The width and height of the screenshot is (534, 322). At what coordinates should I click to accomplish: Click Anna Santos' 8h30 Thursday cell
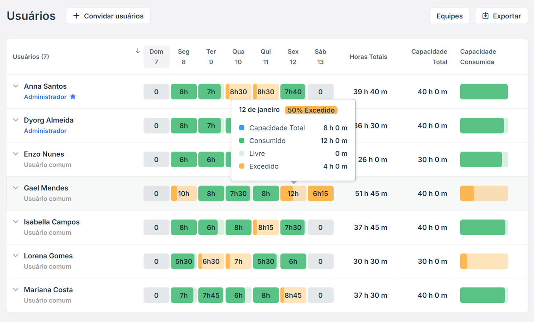266,91
